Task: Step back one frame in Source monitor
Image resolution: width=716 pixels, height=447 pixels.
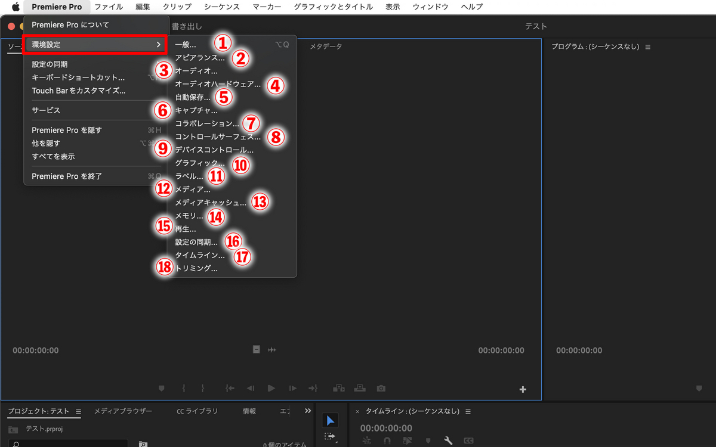Action: click(x=251, y=388)
